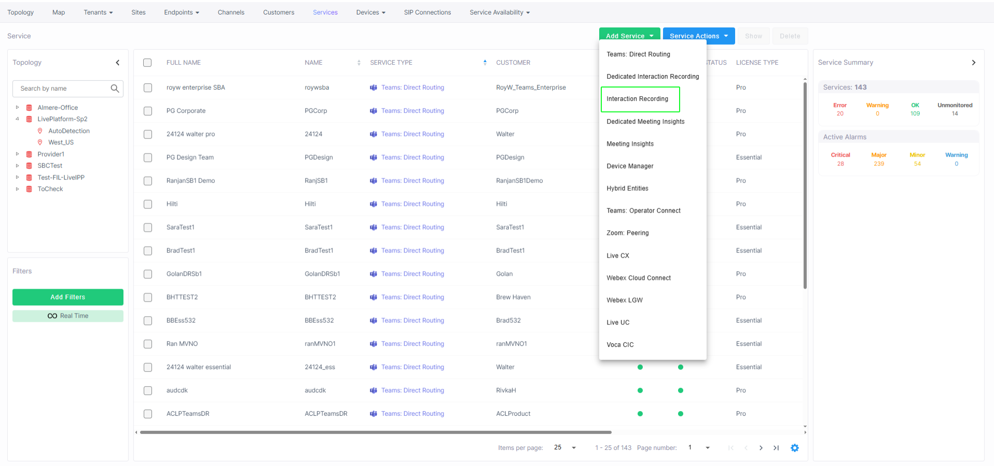Check the SaraTest1 row checkbox

[148, 228]
